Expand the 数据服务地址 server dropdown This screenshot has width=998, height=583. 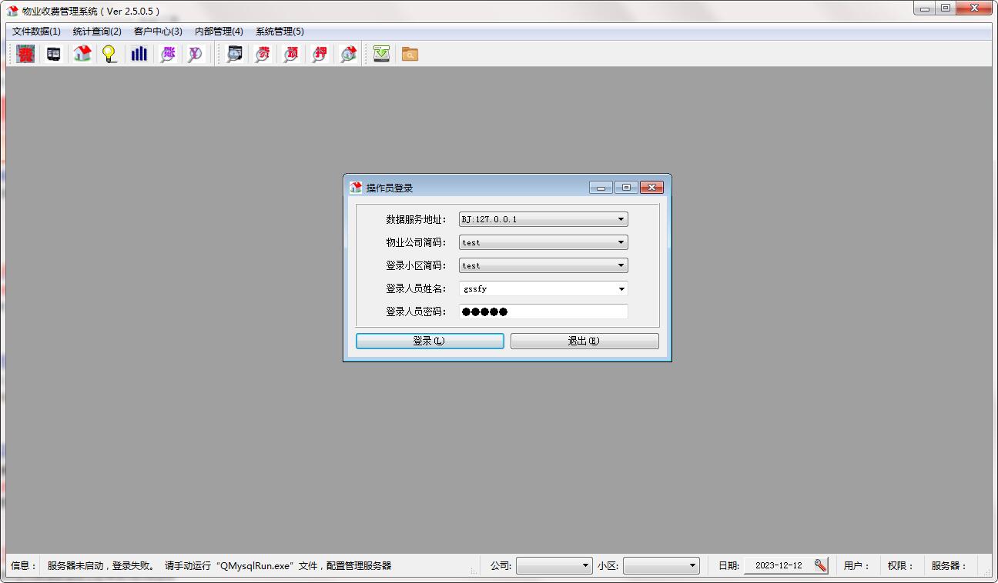pyautogui.click(x=621, y=218)
